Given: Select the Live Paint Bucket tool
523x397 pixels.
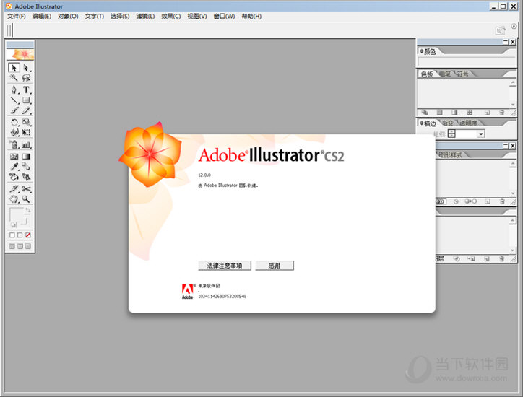Looking at the screenshot, I should 14,177.
